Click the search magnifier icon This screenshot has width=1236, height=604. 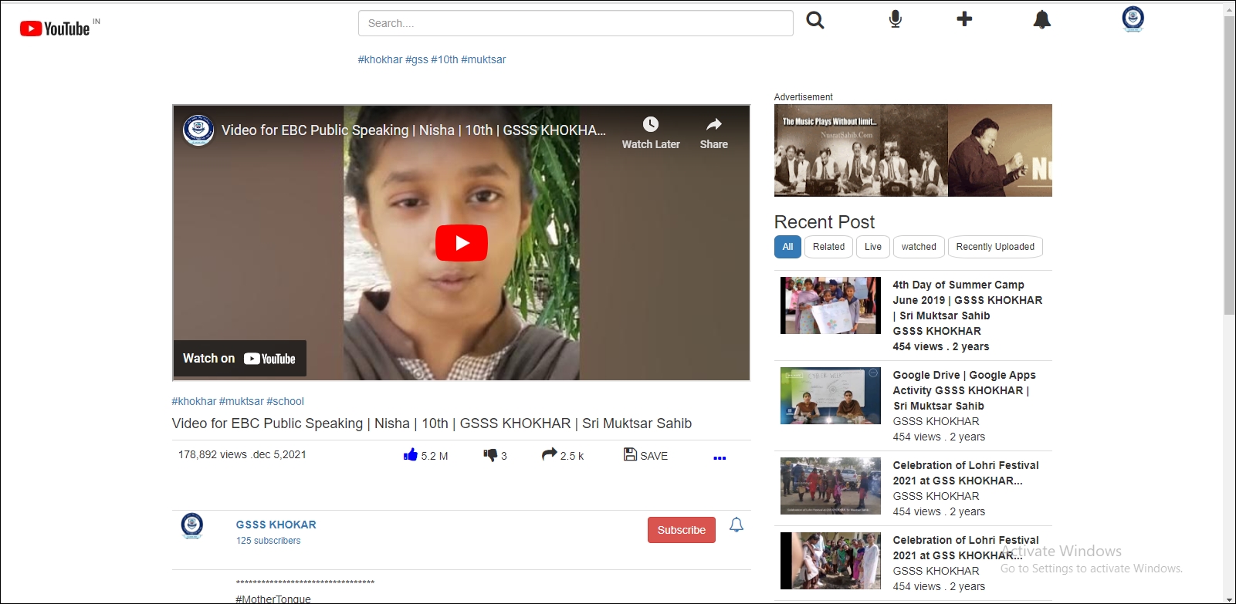click(x=815, y=20)
